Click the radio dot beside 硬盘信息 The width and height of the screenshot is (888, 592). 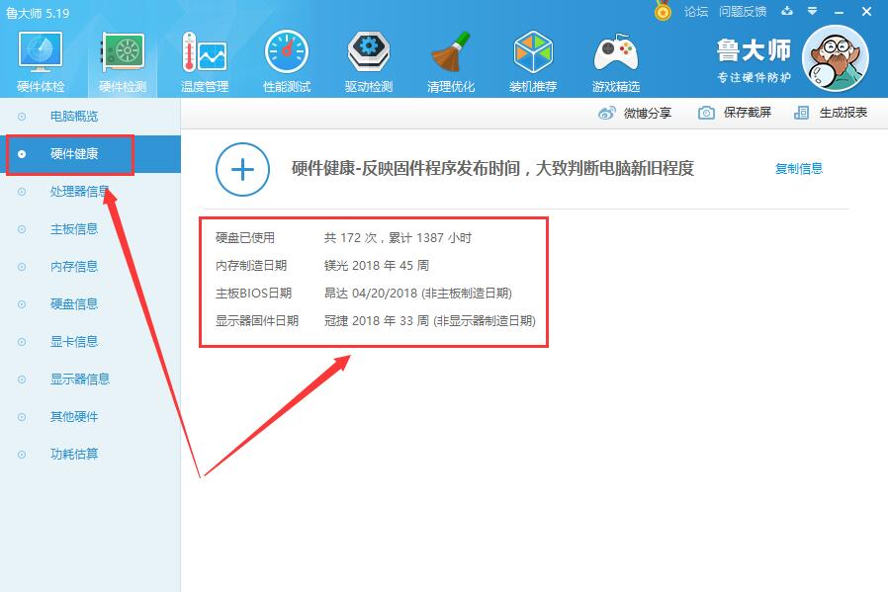point(22,304)
